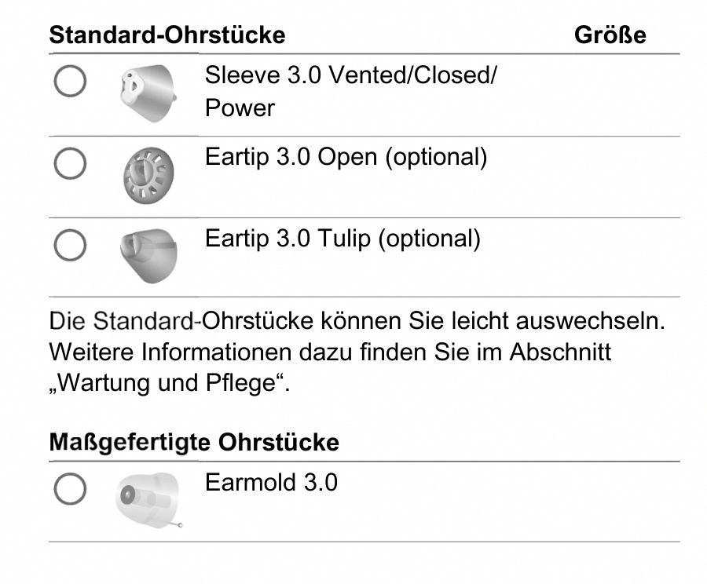707x584 pixels.
Task: Click the "Maßgefertigte Ohrstücke" heading
Action: (x=194, y=443)
